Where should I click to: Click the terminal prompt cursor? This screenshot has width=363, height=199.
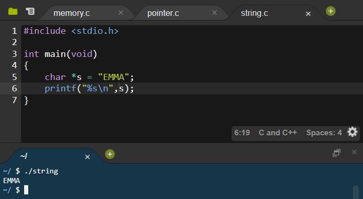(x=26, y=190)
